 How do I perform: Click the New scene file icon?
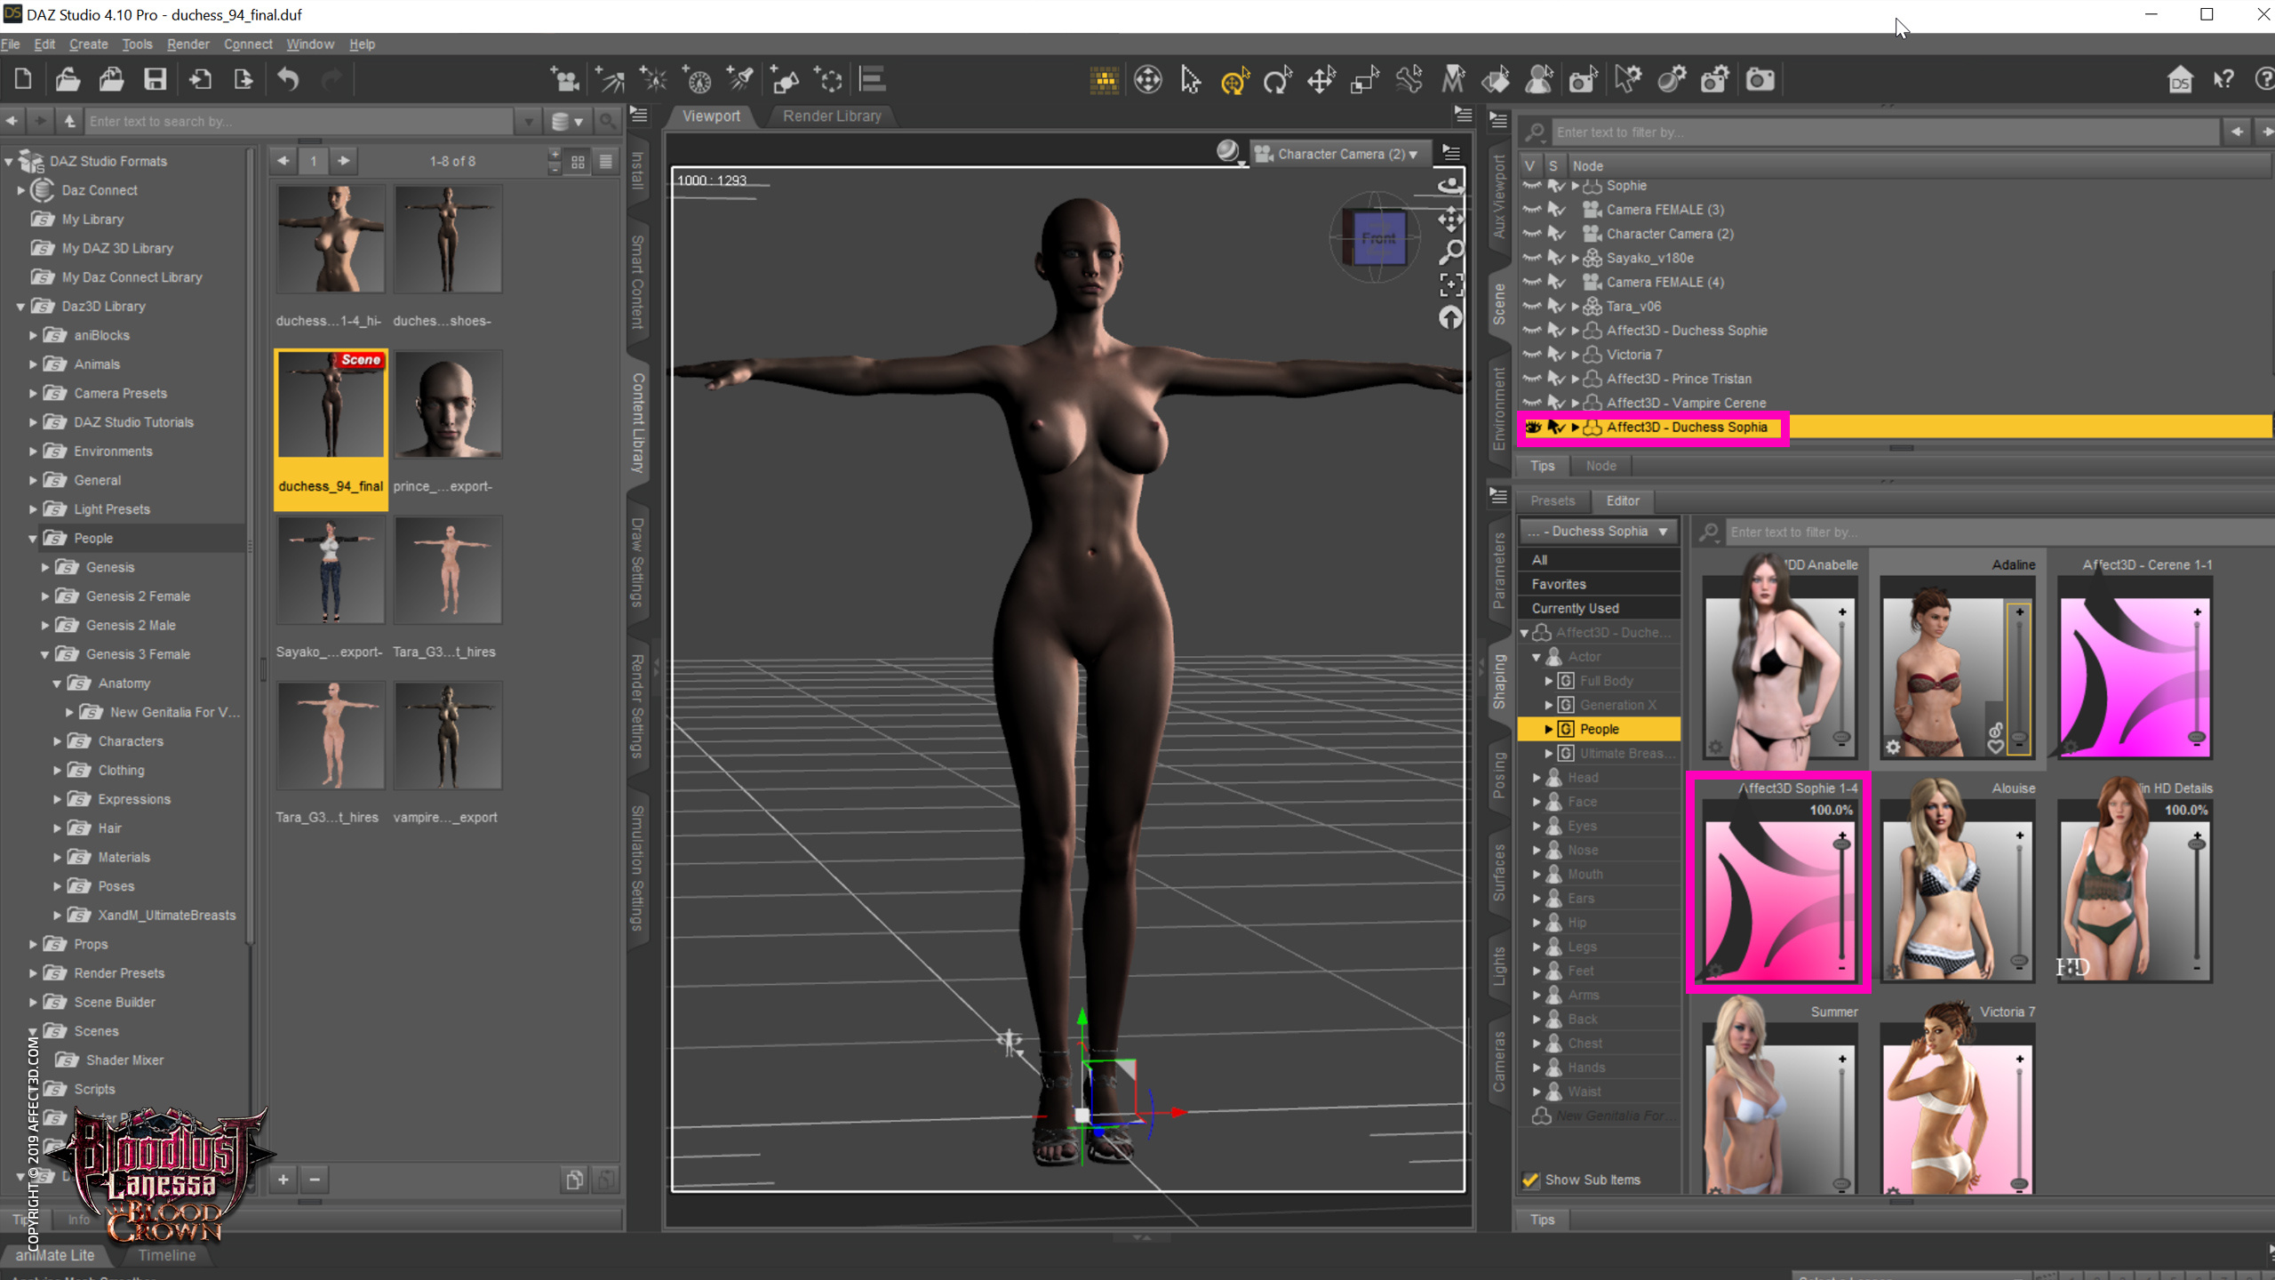pyautogui.click(x=23, y=80)
